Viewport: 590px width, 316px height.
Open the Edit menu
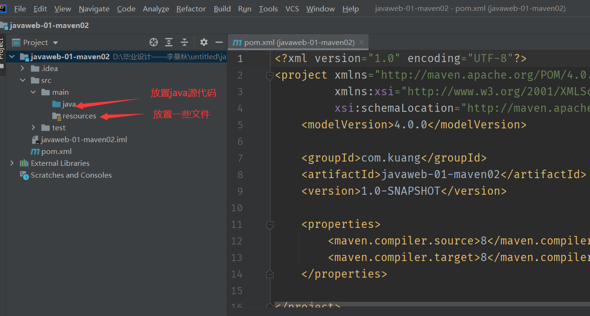click(40, 9)
